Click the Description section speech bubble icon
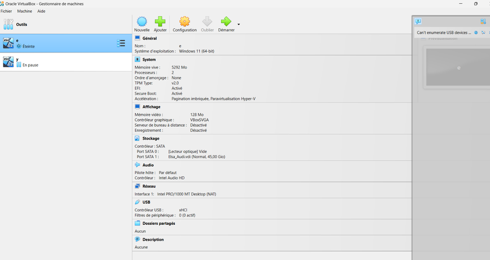The width and height of the screenshot is (490, 260). click(x=137, y=239)
